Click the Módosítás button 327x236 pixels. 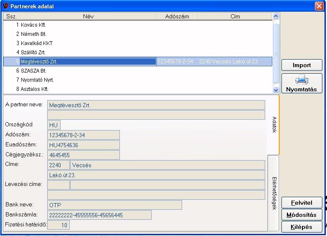tap(302, 215)
